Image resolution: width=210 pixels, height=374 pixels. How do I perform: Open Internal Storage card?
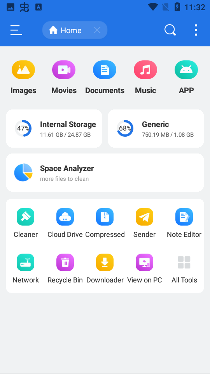[54, 129]
